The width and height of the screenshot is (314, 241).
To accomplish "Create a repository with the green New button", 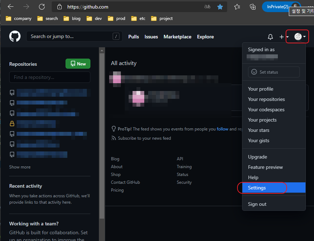I will (x=78, y=64).
